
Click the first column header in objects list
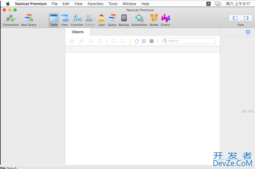click(81, 49)
